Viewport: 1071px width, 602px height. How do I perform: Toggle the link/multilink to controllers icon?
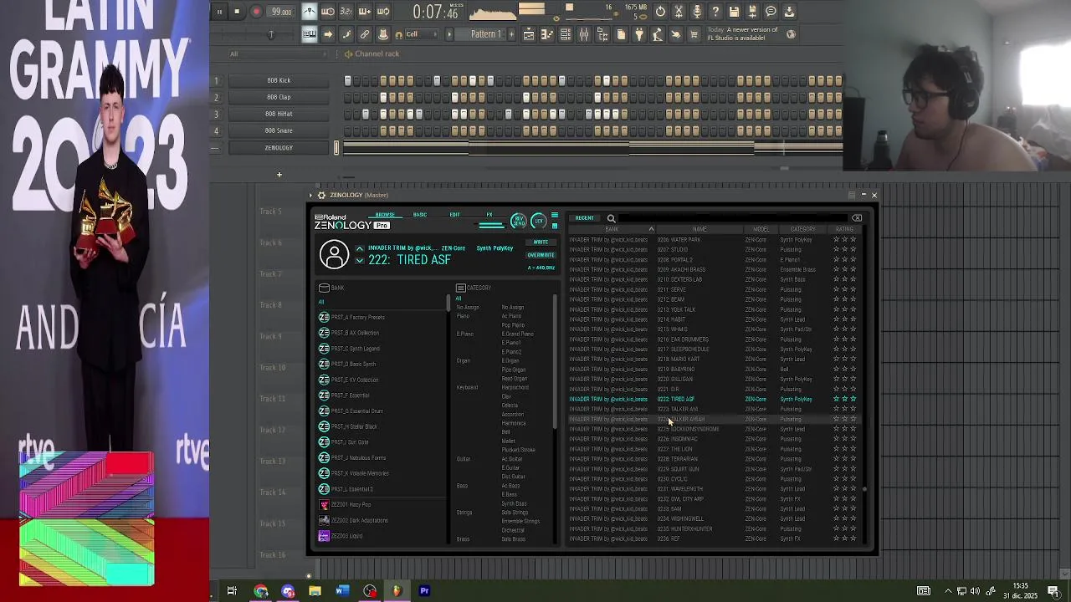(365, 34)
